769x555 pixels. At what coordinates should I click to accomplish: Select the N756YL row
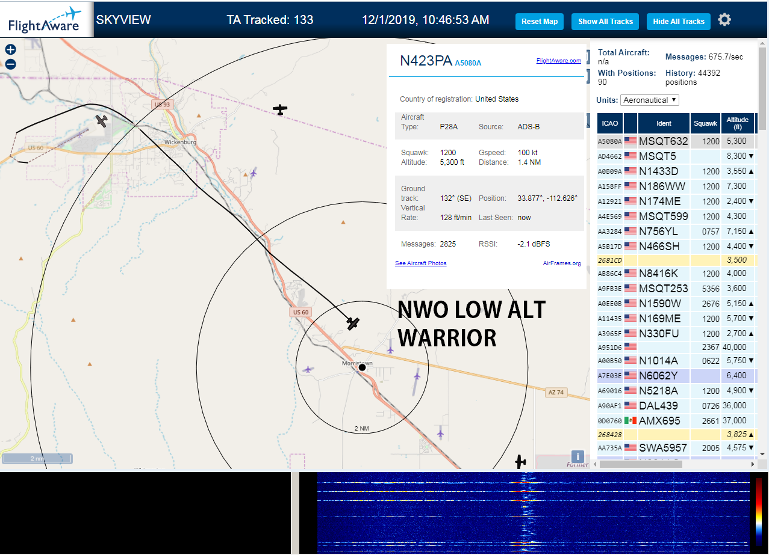pos(677,231)
